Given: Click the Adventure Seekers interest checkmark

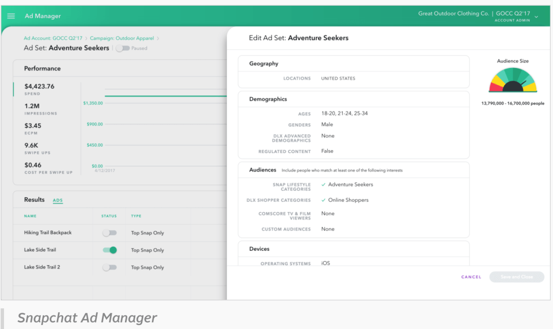Looking at the screenshot, I should pyautogui.click(x=323, y=185).
